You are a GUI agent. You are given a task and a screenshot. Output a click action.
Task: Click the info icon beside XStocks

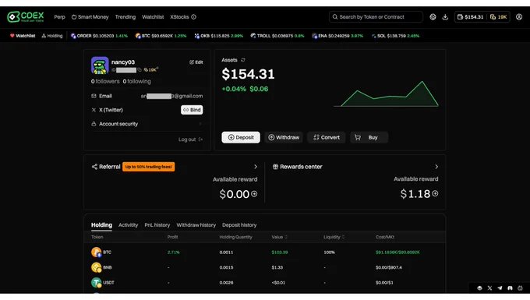(193, 17)
